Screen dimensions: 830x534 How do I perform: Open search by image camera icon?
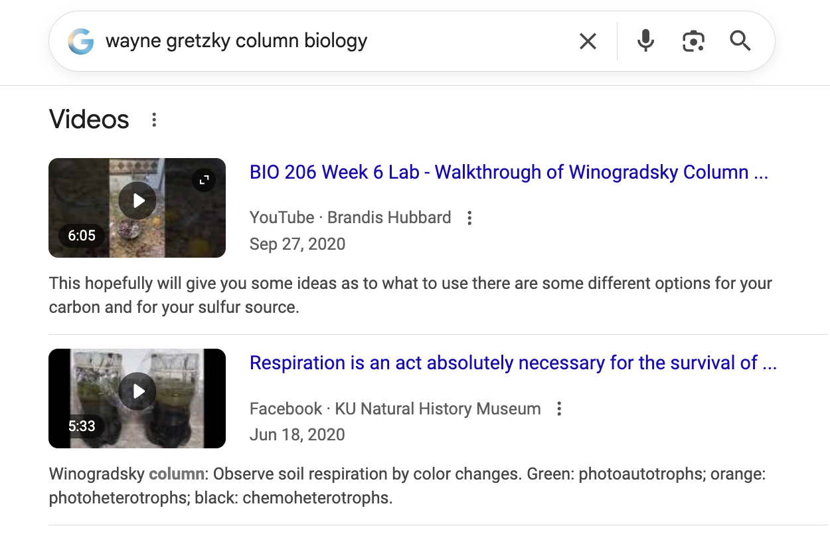[x=693, y=42]
